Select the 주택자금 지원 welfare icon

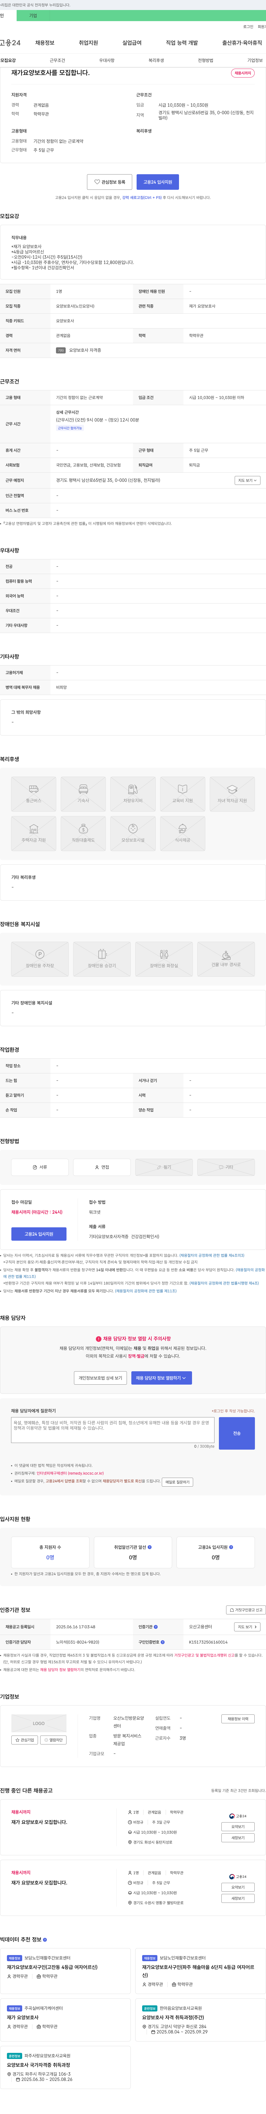[x=34, y=834]
